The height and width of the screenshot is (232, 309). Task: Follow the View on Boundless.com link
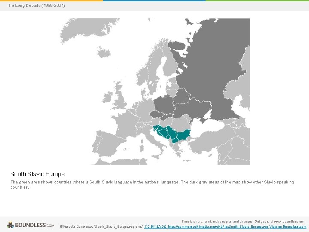288,227
